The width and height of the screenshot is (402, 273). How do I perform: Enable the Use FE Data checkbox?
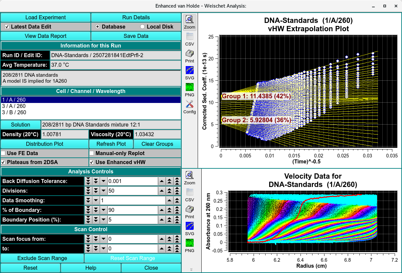[x=3, y=153]
